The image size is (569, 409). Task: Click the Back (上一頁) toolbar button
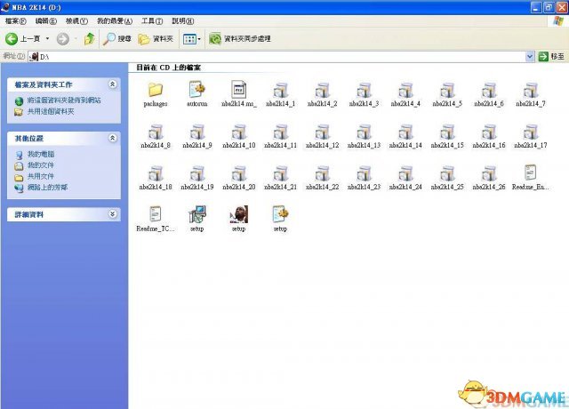pyautogui.click(x=22, y=38)
